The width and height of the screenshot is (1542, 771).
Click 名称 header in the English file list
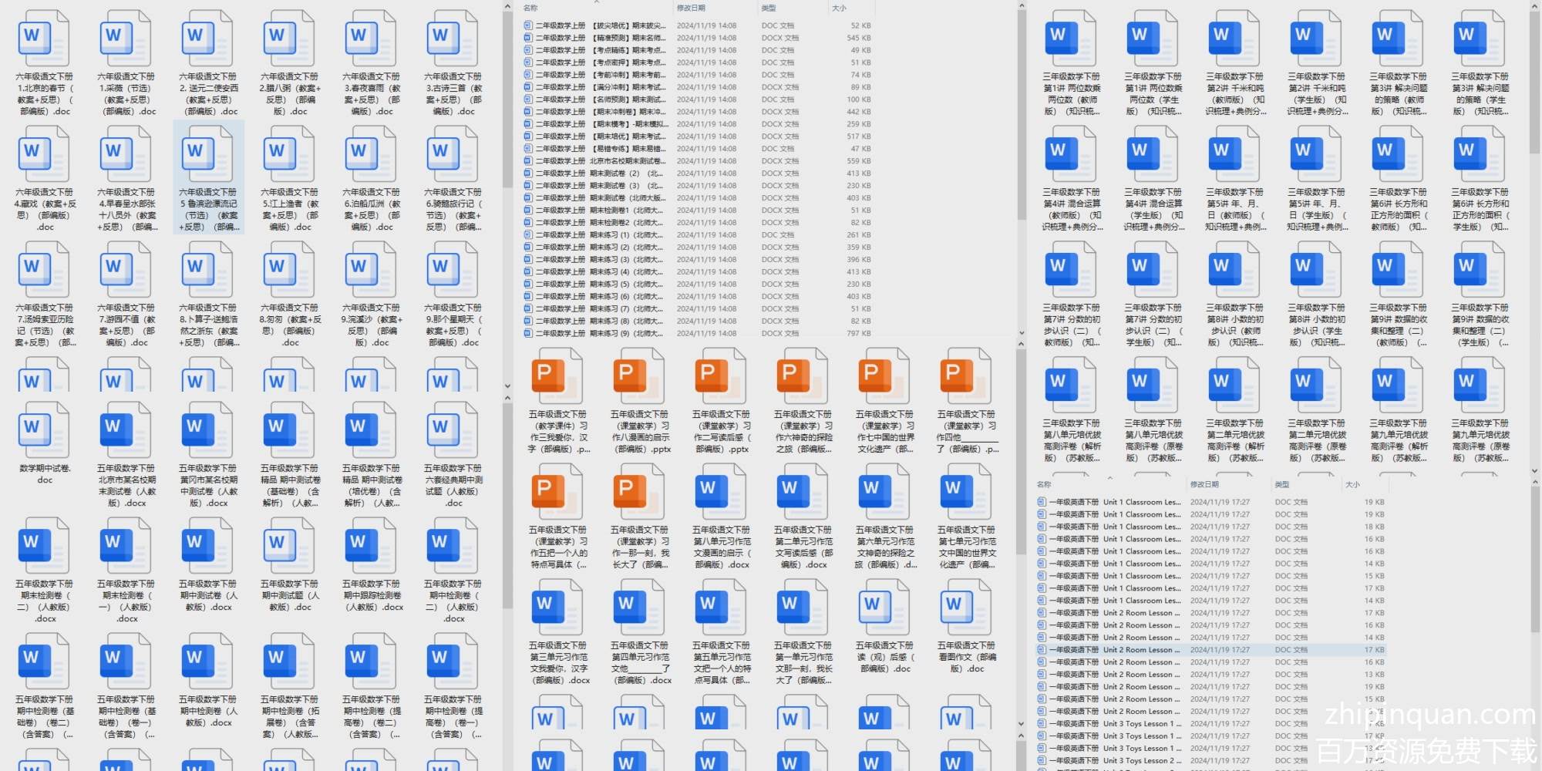click(1044, 484)
